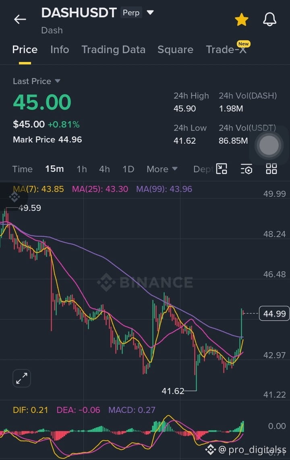The height and width of the screenshot is (460, 290).
Task: Expand the DASHUSDT pair selector arrow
Action: point(150,12)
